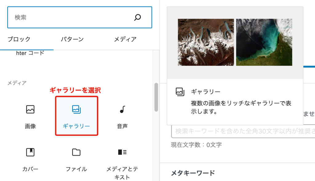Click the 現在文字数：0文字 counter text

196,145
